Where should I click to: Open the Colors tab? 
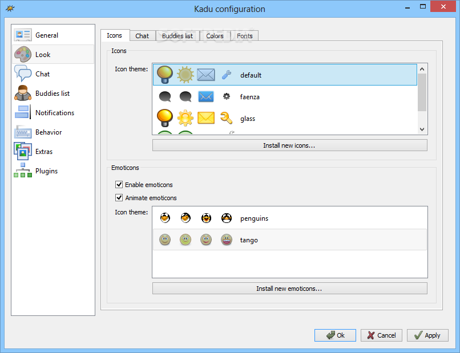(x=215, y=36)
